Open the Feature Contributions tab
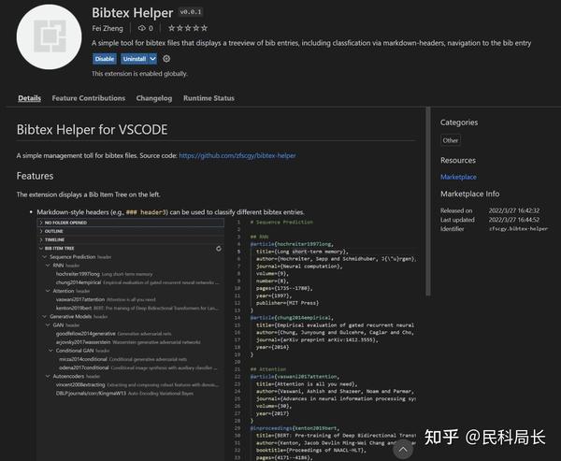Image resolution: width=561 pixels, height=461 pixels. point(89,98)
